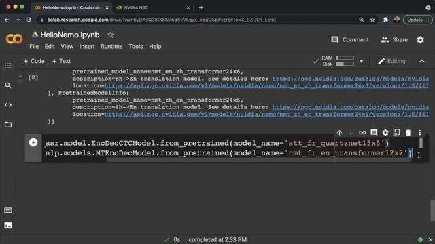Copy link to cell icon
This screenshot has height=244, width=435.
point(362,133)
